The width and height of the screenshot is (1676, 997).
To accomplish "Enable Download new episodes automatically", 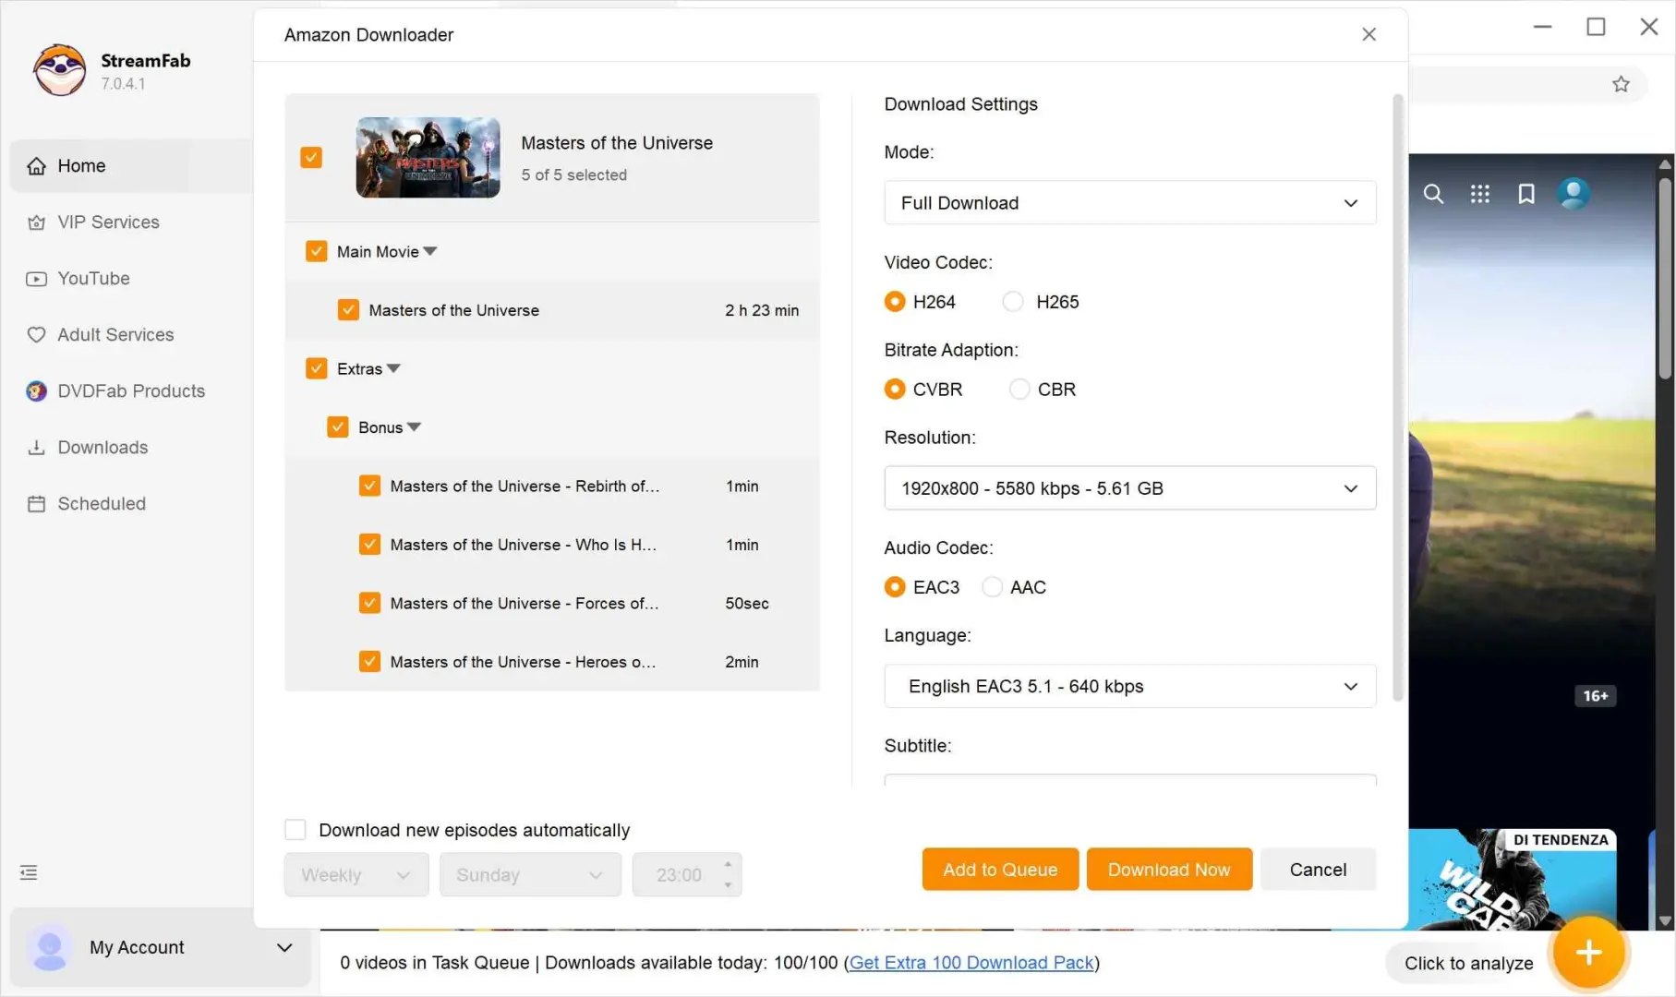I will tap(295, 830).
